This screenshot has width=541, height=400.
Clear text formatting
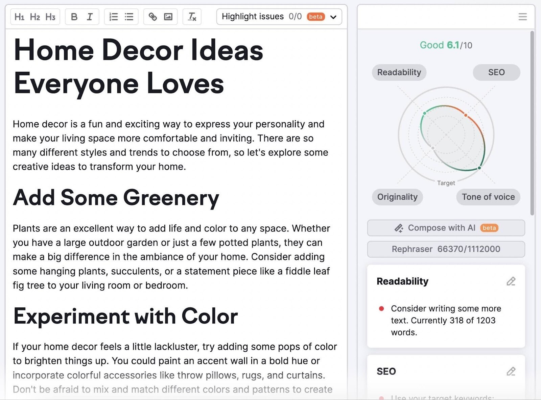tap(192, 17)
